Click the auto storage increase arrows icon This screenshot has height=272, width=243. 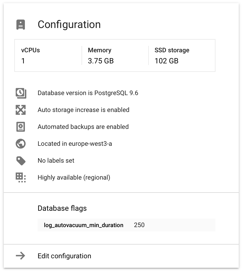pos(21,110)
